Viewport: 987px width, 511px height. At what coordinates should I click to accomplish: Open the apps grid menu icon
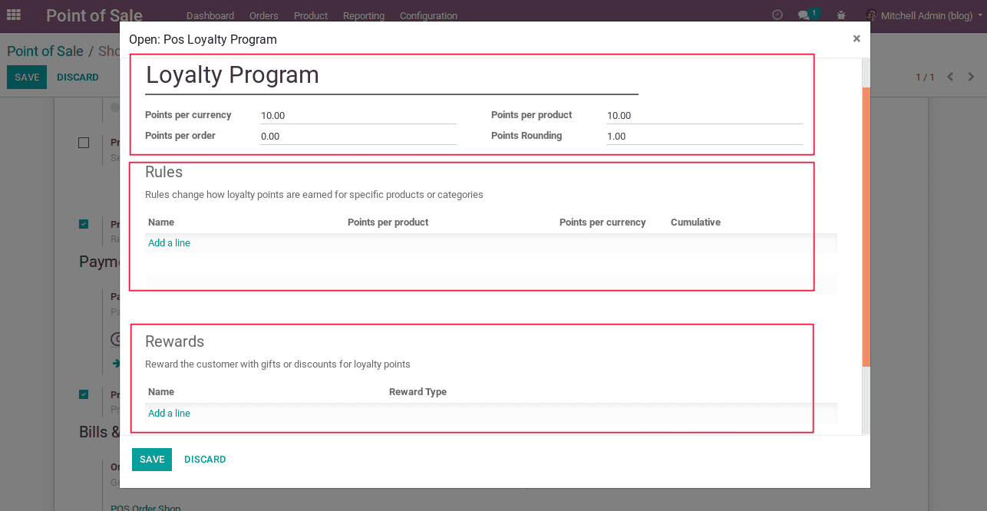14,15
